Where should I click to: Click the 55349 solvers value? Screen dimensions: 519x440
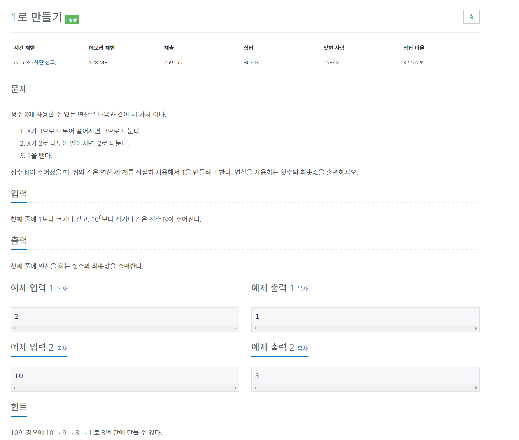pos(331,62)
